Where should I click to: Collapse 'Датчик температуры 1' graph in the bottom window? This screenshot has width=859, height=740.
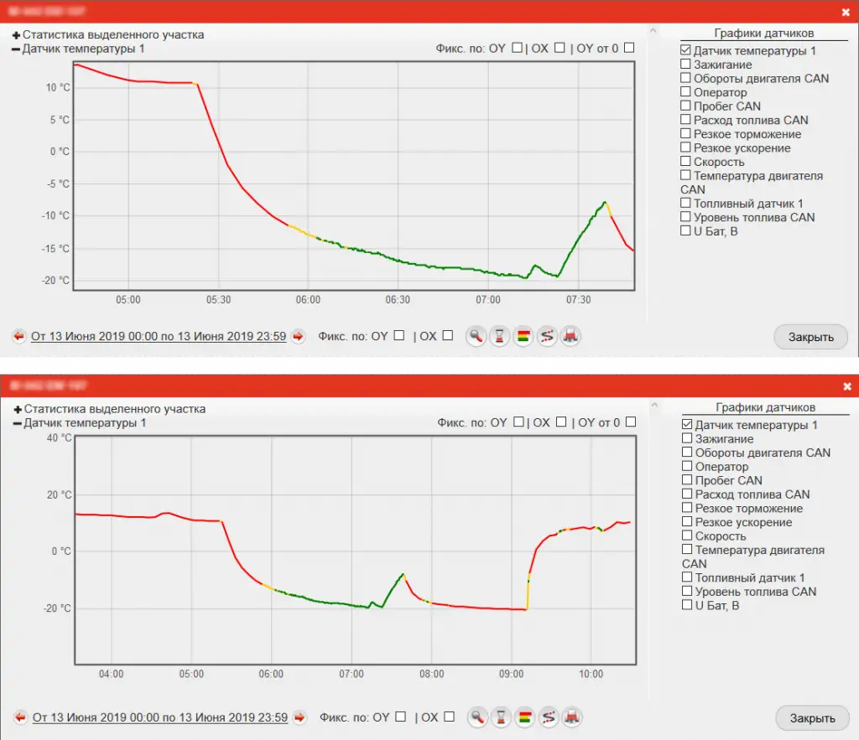click(18, 424)
